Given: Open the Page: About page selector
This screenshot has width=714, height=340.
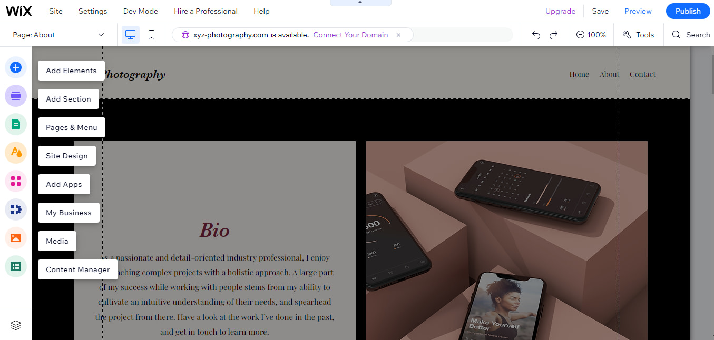Looking at the screenshot, I should coord(58,34).
